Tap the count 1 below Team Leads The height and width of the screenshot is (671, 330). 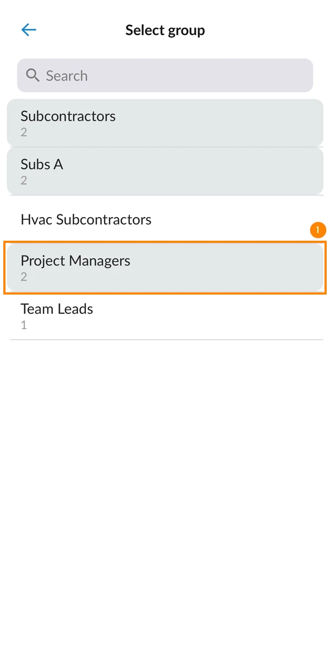[x=24, y=325]
